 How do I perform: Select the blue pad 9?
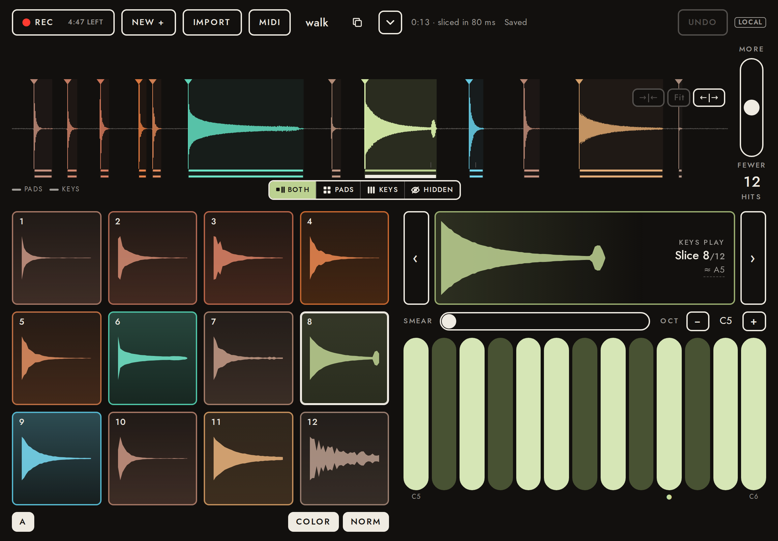(57, 459)
